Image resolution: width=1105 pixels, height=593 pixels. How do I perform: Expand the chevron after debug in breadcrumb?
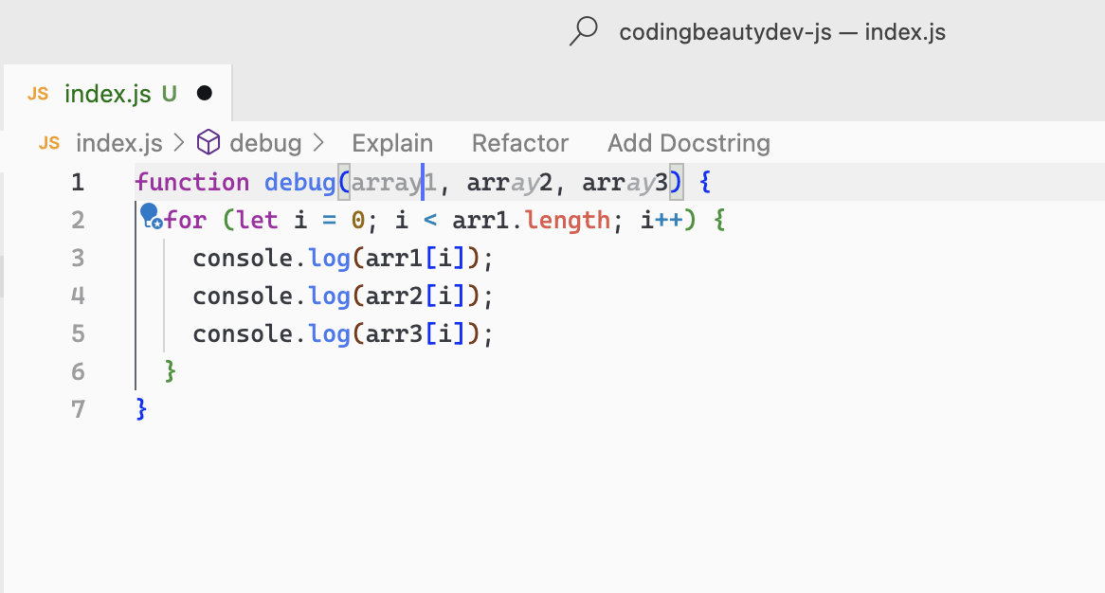pos(318,143)
